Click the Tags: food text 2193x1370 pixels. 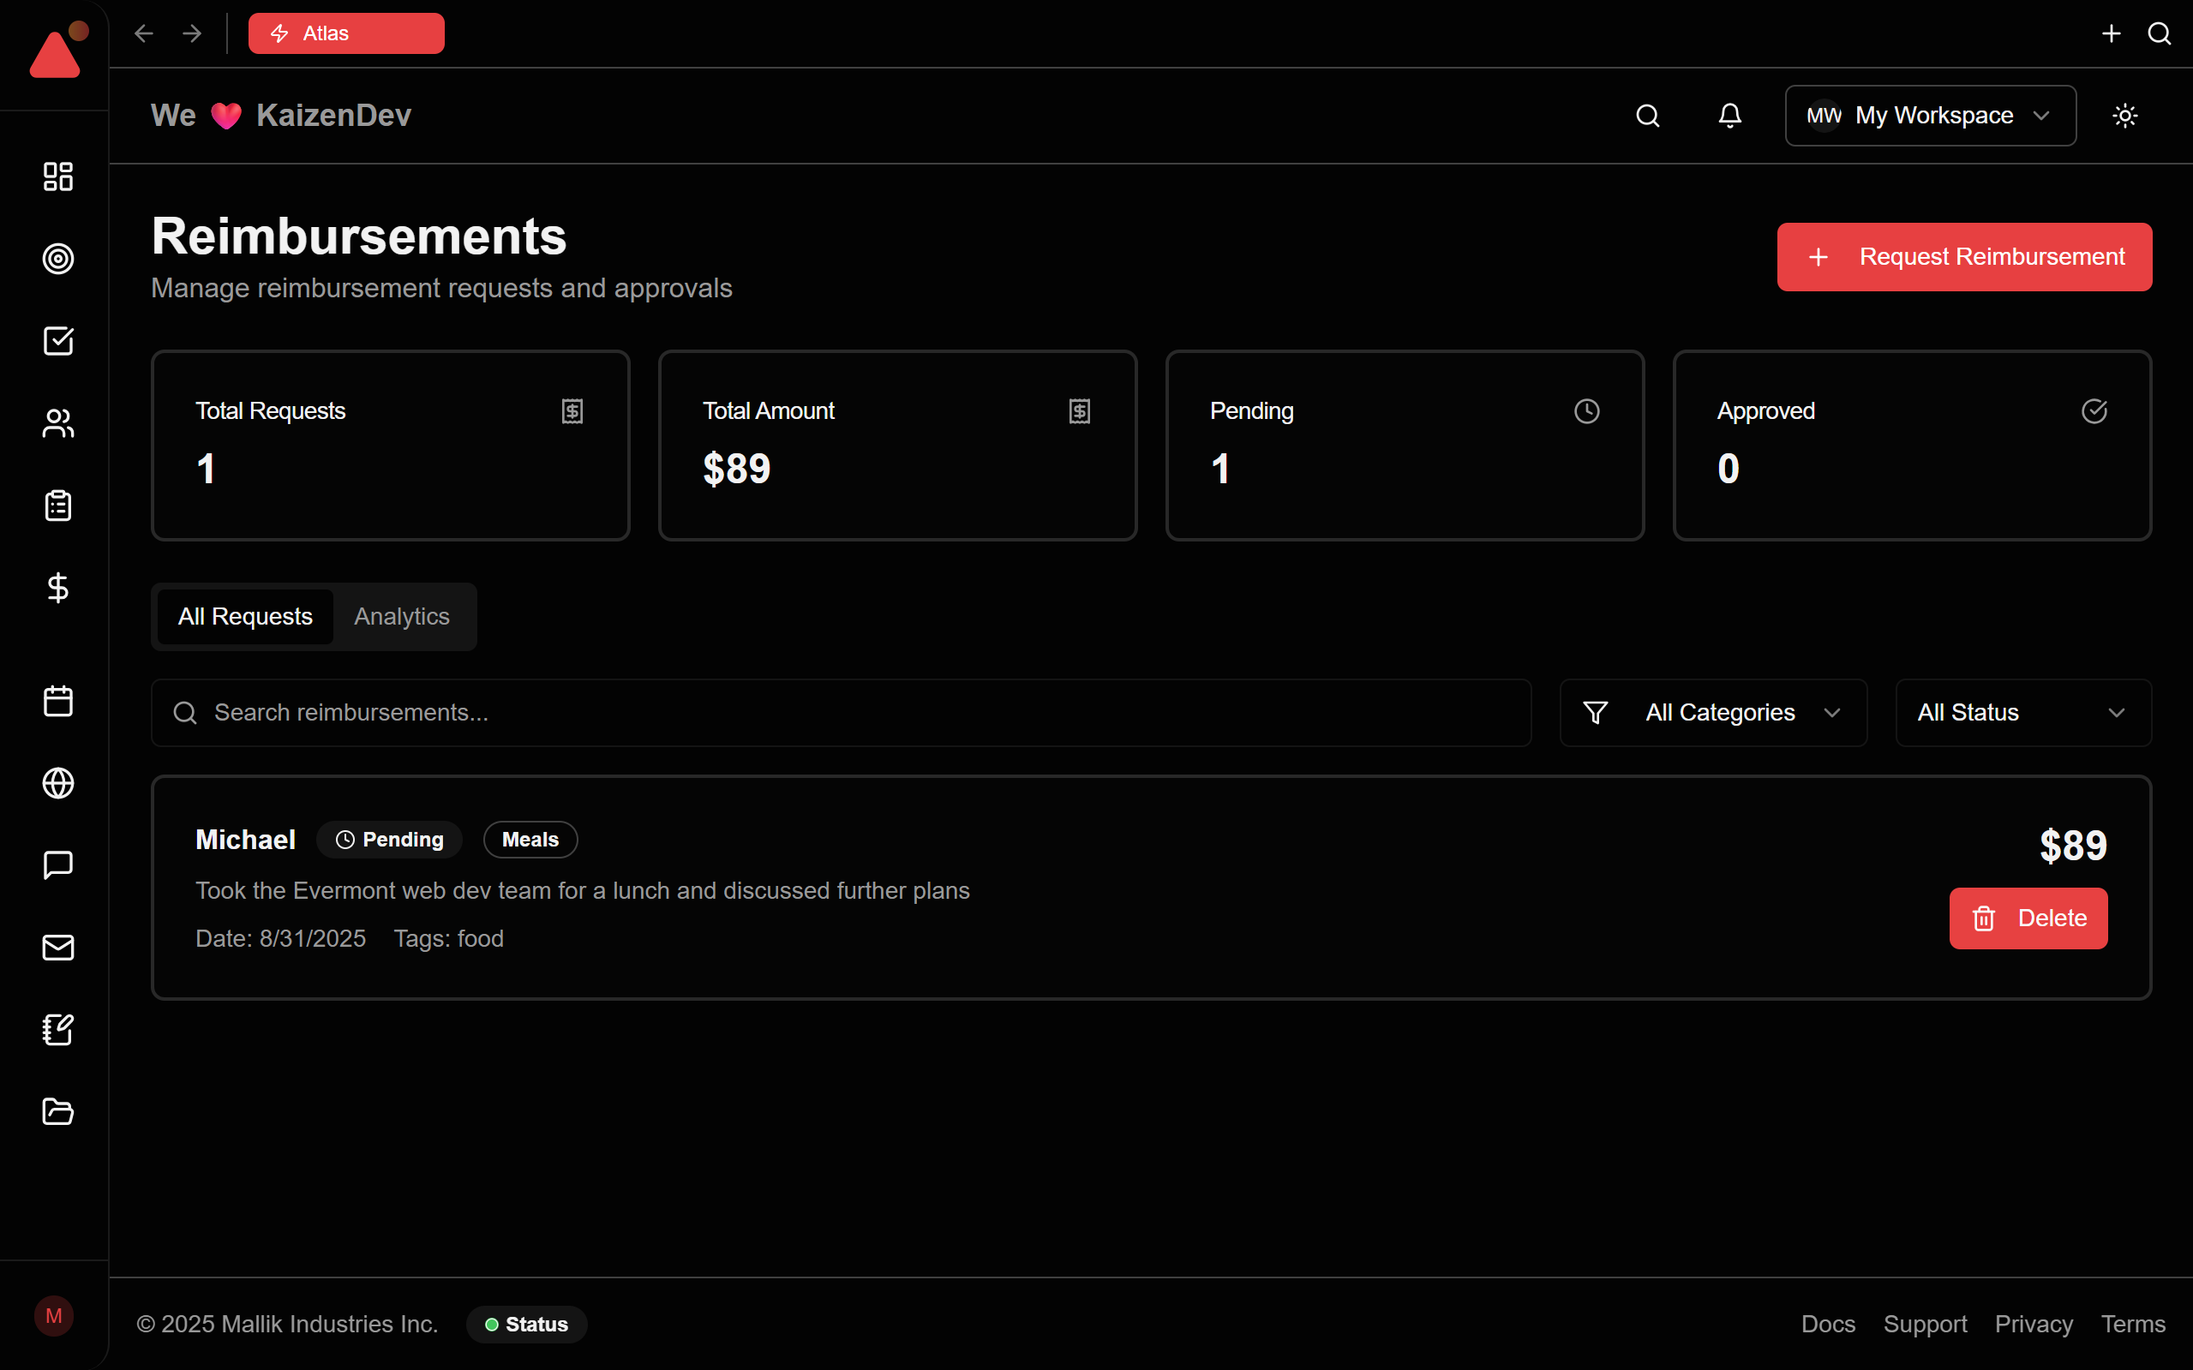(x=448, y=939)
